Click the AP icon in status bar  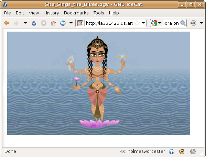pyautogui.click(x=172, y=152)
